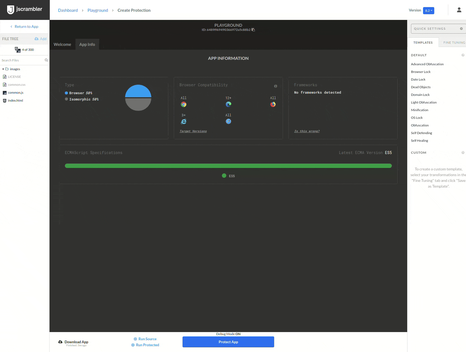Click Debug Mode ON label
This screenshot has height=352, width=466.
pyautogui.click(x=228, y=334)
